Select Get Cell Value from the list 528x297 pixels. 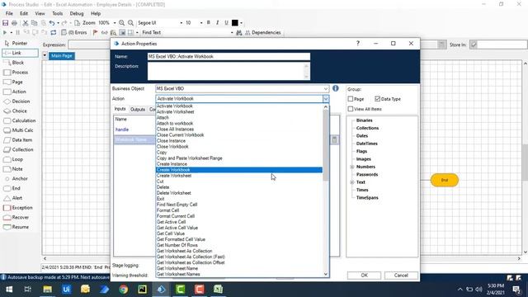pos(239,233)
